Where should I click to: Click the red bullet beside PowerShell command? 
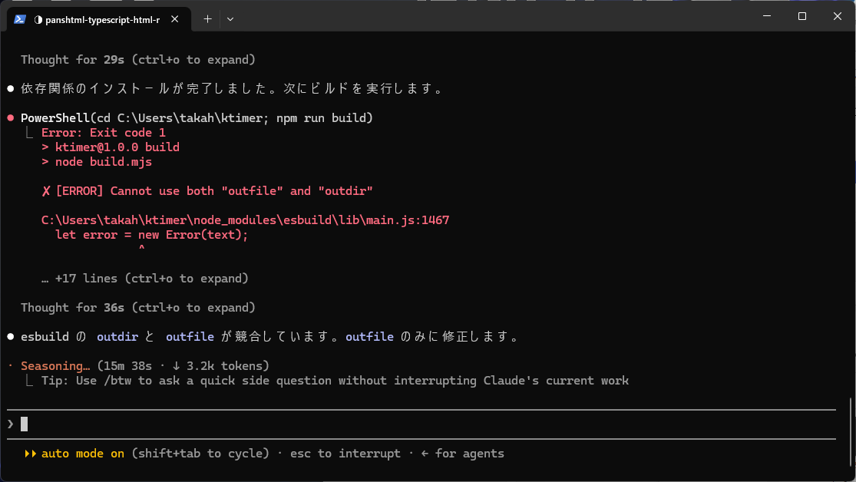click(x=11, y=118)
